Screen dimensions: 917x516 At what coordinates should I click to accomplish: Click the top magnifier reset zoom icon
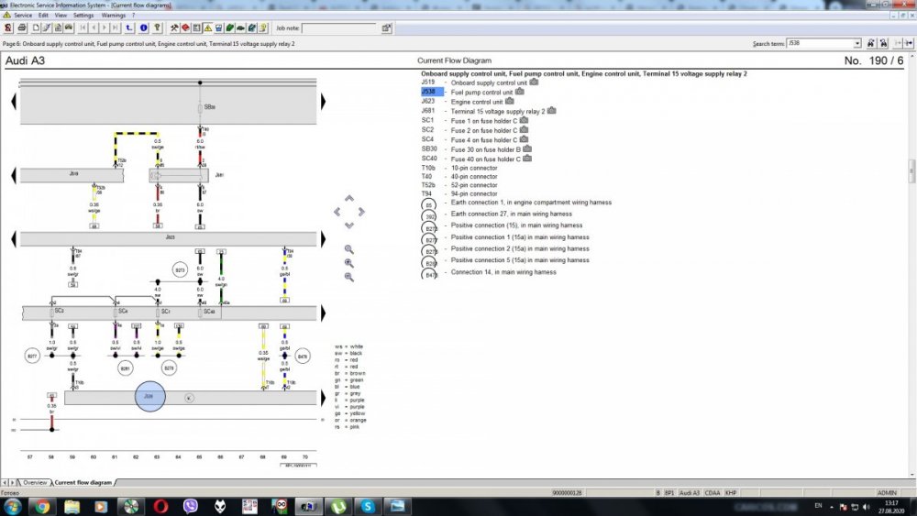pos(349,249)
